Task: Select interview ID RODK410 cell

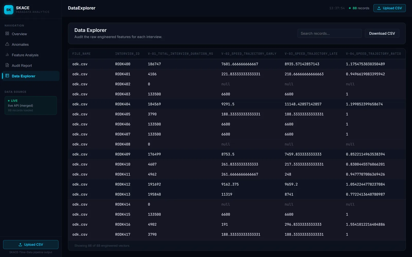Action: 123,164
